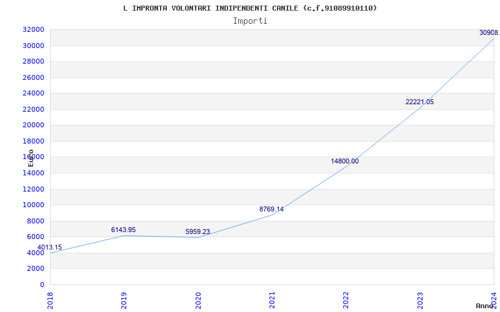Click the 2000 y-axis value
This screenshot has height=312, width=500.
click(x=35, y=269)
